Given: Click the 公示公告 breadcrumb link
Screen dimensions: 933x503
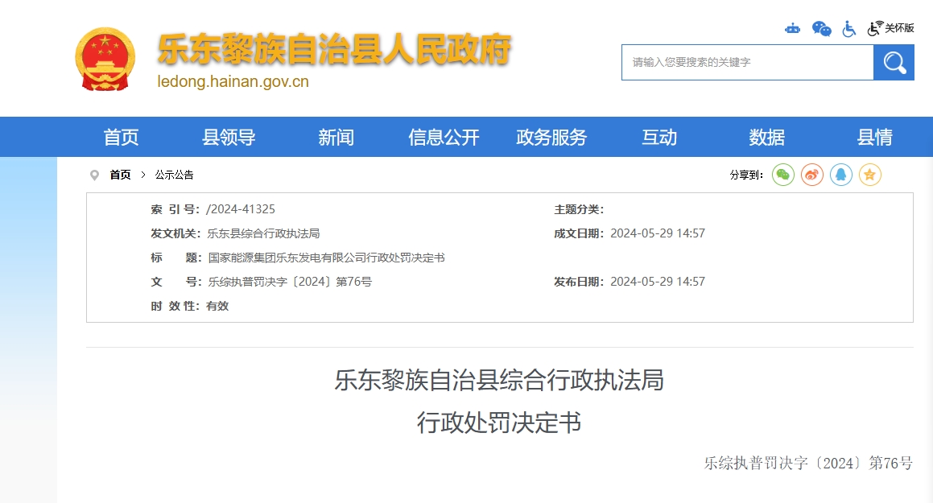Looking at the screenshot, I should coord(174,175).
